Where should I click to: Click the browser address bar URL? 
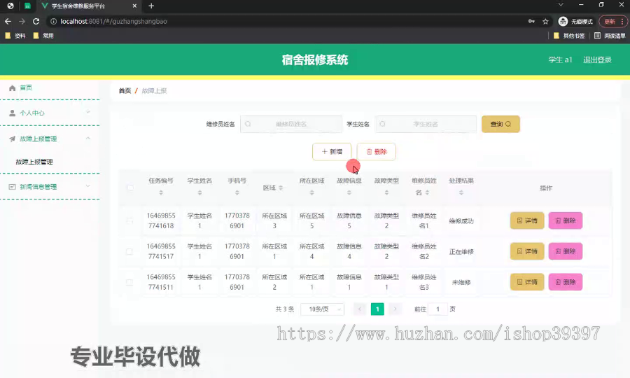[x=113, y=21]
